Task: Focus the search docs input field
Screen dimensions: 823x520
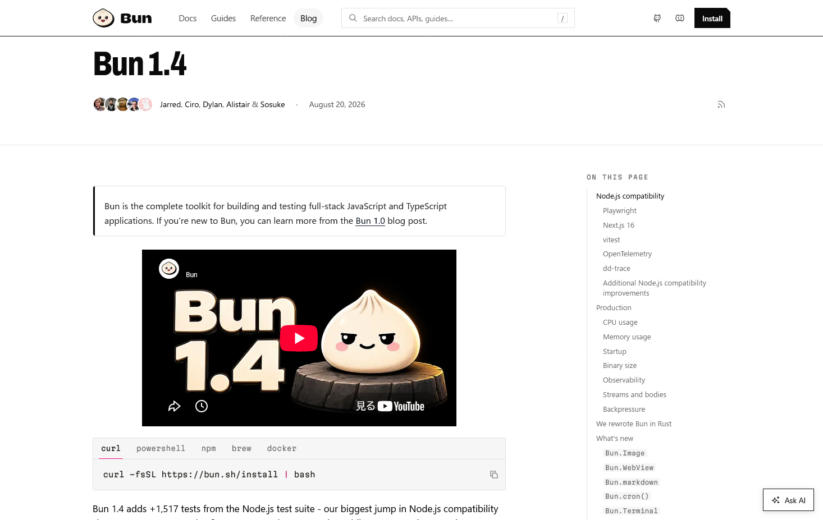Action: point(458,18)
